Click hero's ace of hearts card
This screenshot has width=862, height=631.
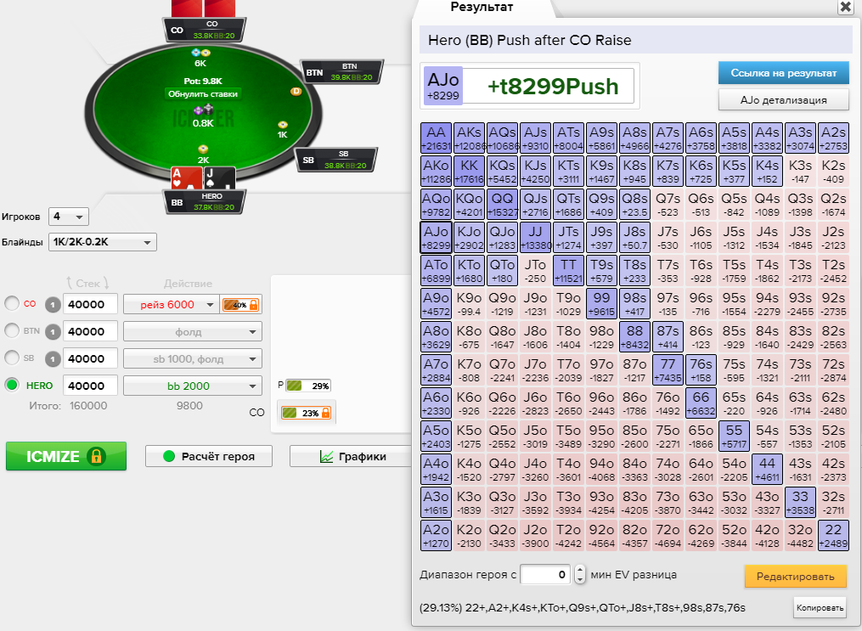tap(187, 178)
